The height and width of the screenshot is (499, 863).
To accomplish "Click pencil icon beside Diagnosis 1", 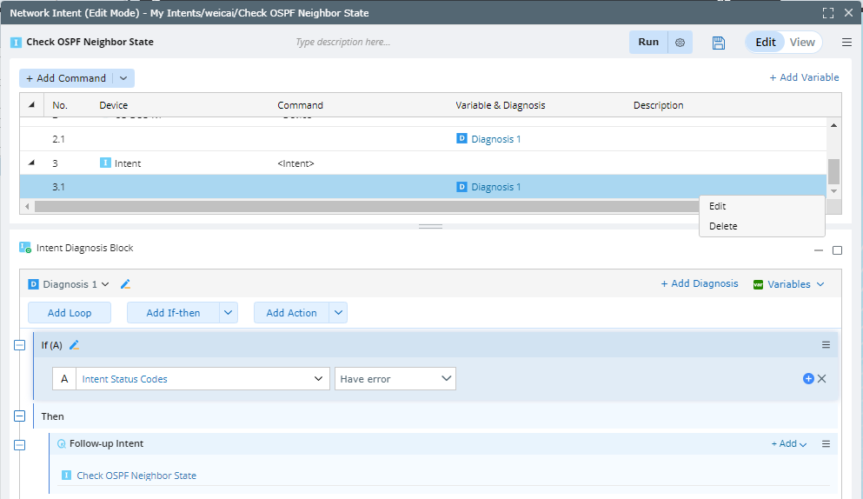I will (x=125, y=284).
